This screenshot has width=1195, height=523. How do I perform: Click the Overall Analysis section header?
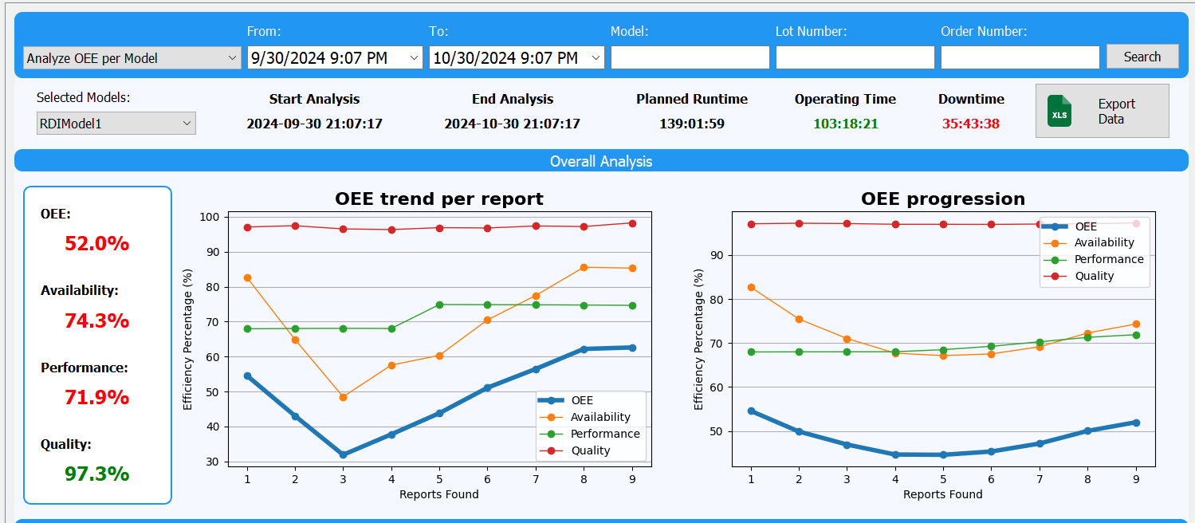[600, 161]
